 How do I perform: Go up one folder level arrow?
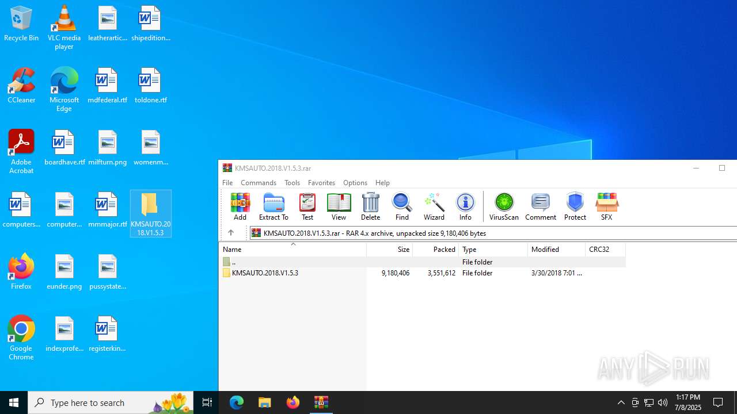tap(231, 233)
